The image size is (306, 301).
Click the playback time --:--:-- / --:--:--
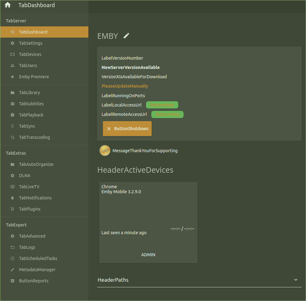182,229
